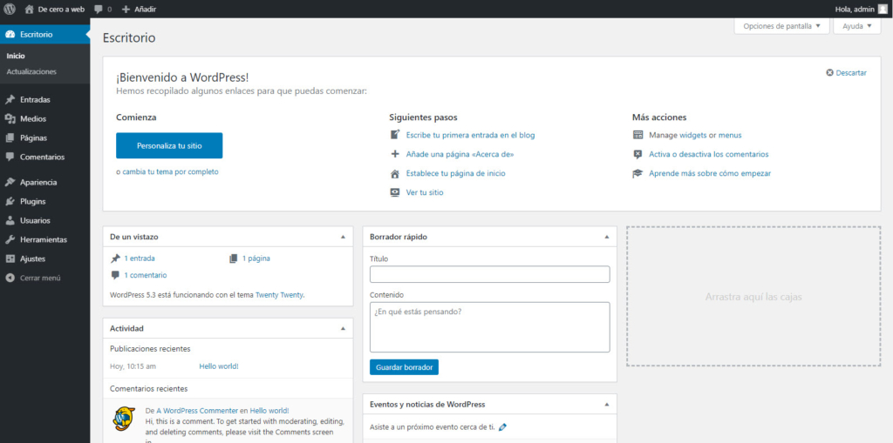Screen dimensions: 893x443
Task: Open Activa o desactiva los comentarios link
Action: pos(709,154)
